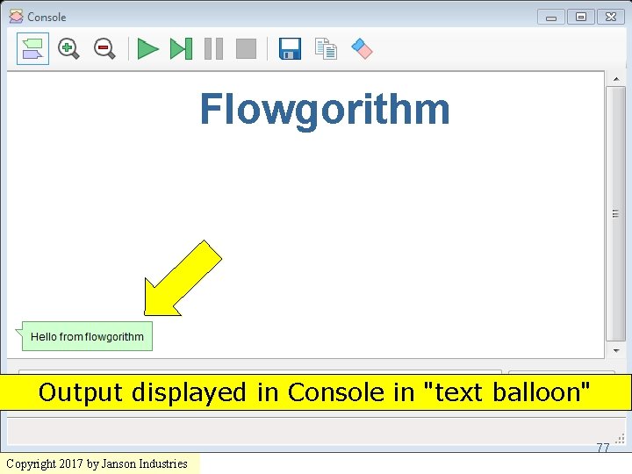The height and width of the screenshot is (474, 632).
Task: Save console output with floppy disk icon
Action: tap(290, 49)
